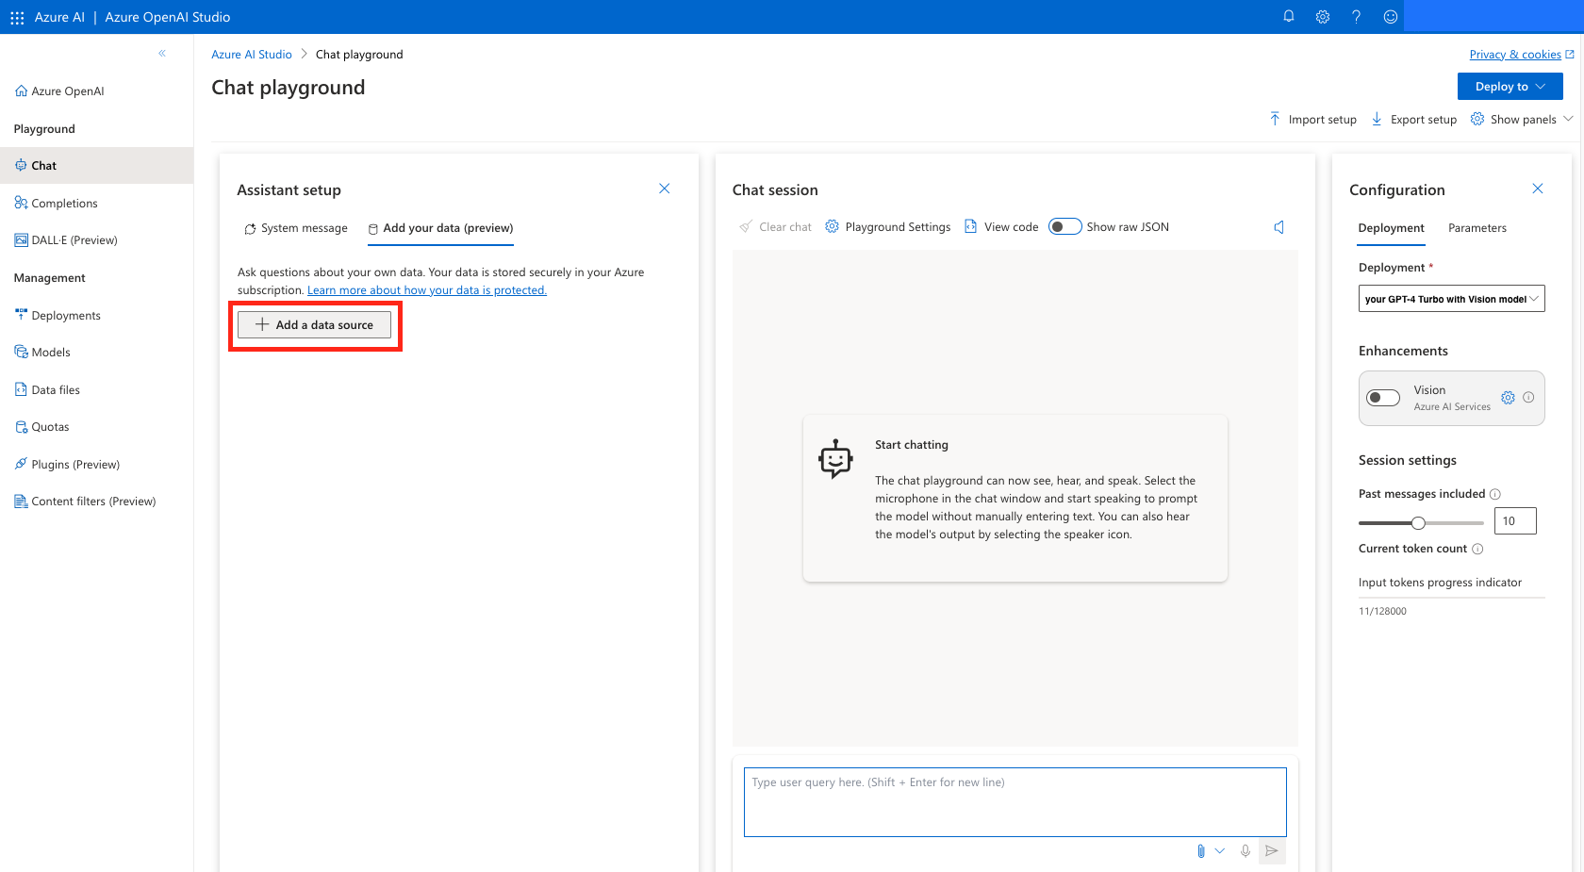This screenshot has height=872, width=1584.
Task: Close the Configuration panel
Action: point(1538,189)
